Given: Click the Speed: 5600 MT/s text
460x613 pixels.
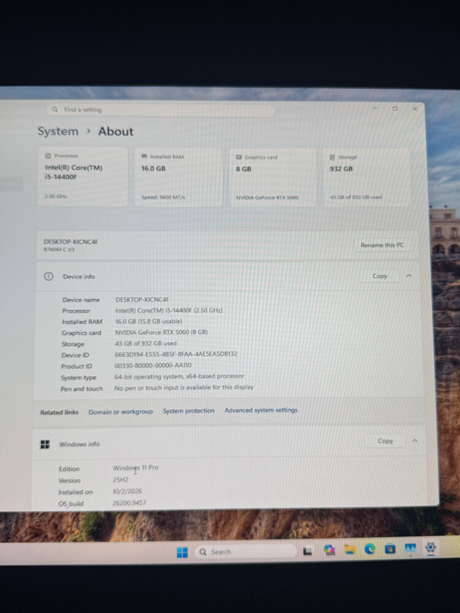Looking at the screenshot, I should tap(163, 197).
